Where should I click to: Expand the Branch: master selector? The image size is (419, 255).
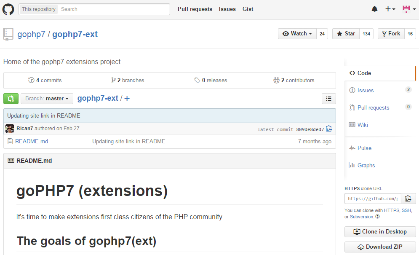[x=47, y=99]
